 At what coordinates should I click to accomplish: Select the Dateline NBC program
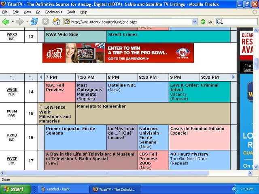click(138, 92)
